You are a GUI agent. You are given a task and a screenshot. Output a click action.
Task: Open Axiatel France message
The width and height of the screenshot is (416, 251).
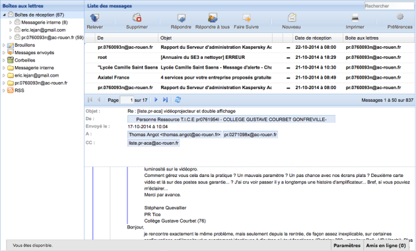pyautogui.click(x=250, y=77)
